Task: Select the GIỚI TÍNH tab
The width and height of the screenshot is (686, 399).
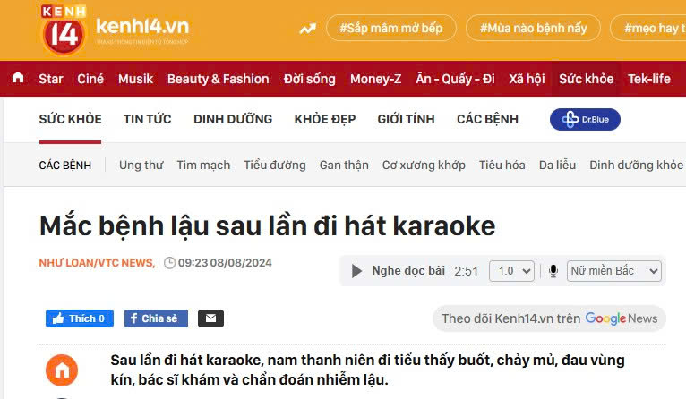Action: (406, 119)
